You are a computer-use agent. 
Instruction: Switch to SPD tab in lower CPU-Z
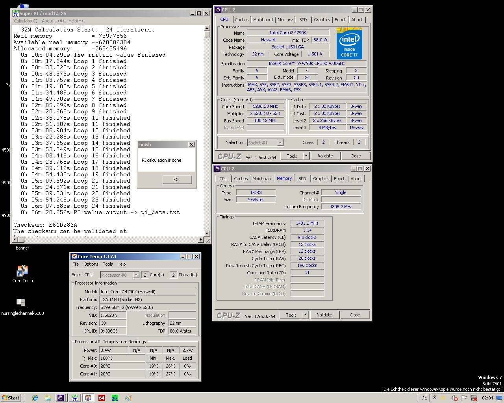[x=302, y=179]
